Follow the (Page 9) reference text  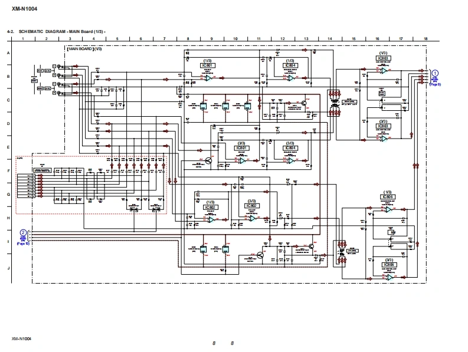click(x=435, y=85)
